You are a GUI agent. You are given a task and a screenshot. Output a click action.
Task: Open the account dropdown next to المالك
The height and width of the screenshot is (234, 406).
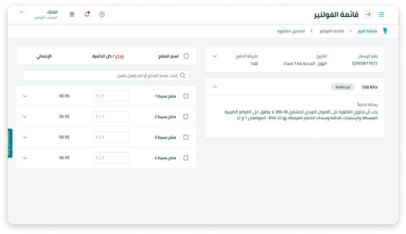click(x=22, y=12)
